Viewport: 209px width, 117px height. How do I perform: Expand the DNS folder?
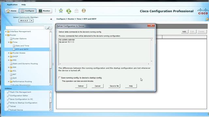[x=9, y=60]
